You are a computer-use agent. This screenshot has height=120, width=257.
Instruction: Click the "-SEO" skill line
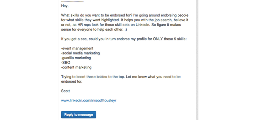66,63
